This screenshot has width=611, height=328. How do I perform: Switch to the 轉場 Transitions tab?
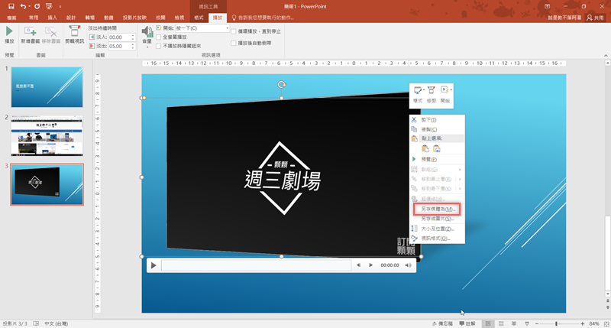pos(90,18)
